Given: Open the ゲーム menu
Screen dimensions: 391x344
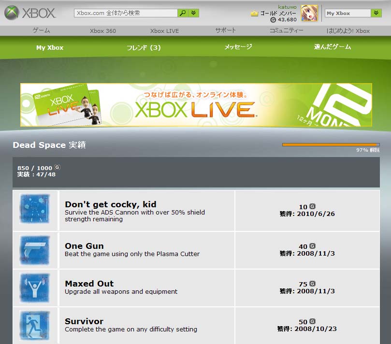Looking at the screenshot, I should (x=42, y=30).
